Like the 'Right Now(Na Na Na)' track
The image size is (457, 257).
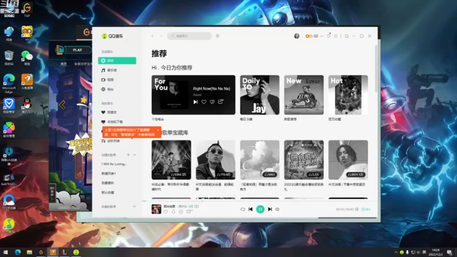pyautogui.click(x=204, y=102)
